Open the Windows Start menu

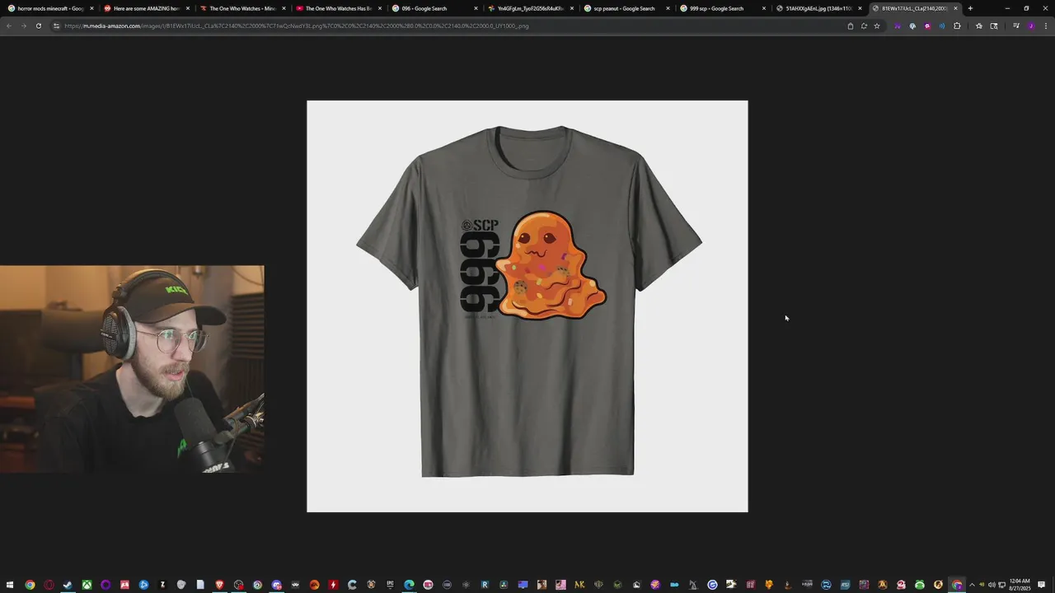point(10,585)
